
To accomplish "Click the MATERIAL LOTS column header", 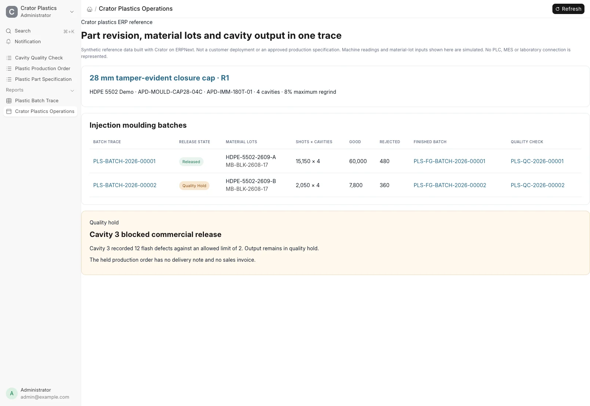I will 241,142.
